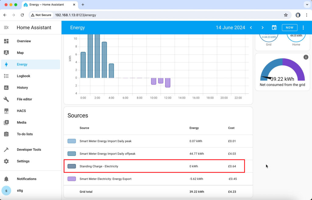Collapse the Home Assistant sidebar menu
The image size is (312, 200).
(x=6, y=27)
